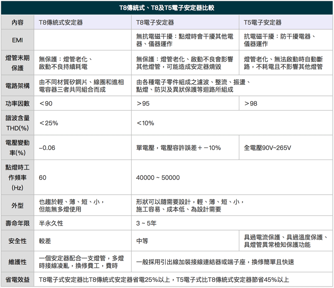
Task: Click the T8傳統式安定器 column header
Action: [x=62, y=23]
